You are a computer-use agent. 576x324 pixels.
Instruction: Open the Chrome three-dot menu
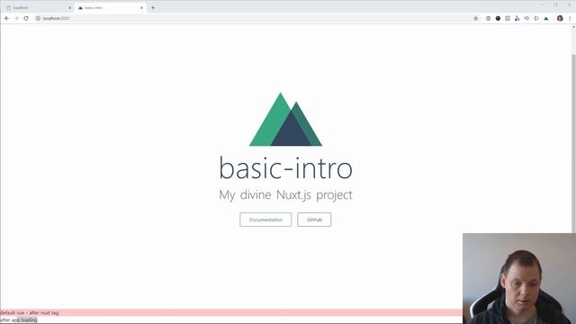(x=570, y=18)
